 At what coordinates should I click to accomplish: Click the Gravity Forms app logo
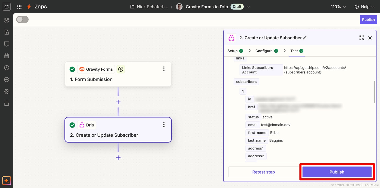click(x=82, y=69)
